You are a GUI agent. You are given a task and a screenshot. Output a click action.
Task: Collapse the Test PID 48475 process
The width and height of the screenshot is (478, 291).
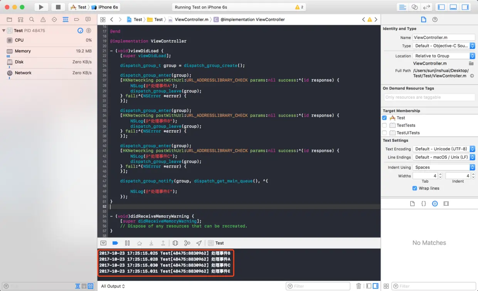[x=3, y=30]
